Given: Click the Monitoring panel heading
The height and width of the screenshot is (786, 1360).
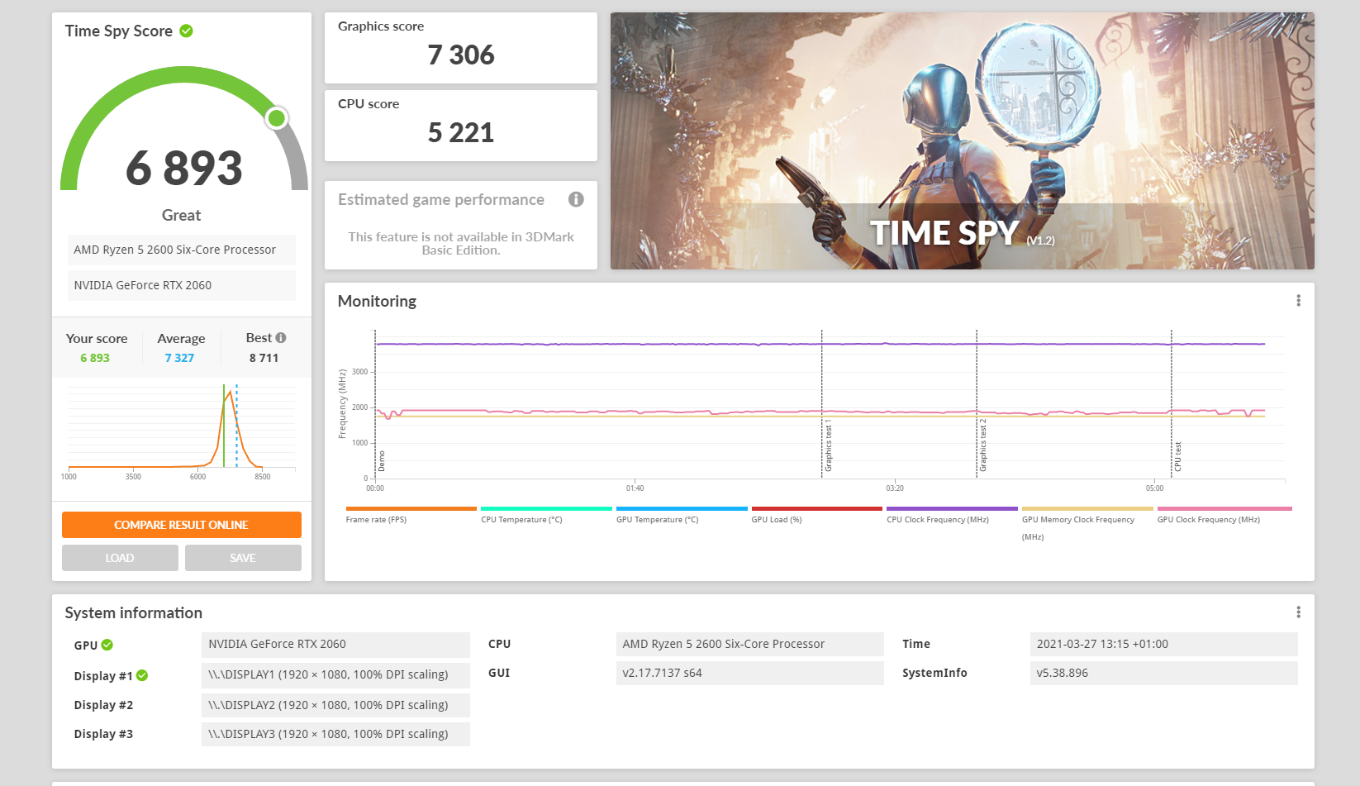Looking at the screenshot, I should [377, 302].
